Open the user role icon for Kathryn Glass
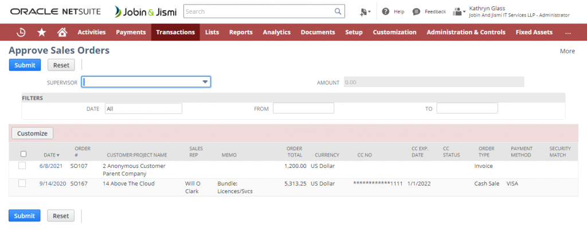 pos(458,11)
